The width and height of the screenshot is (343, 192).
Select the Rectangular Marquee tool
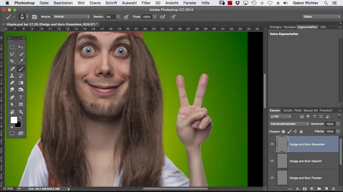click(x=12, y=47)
